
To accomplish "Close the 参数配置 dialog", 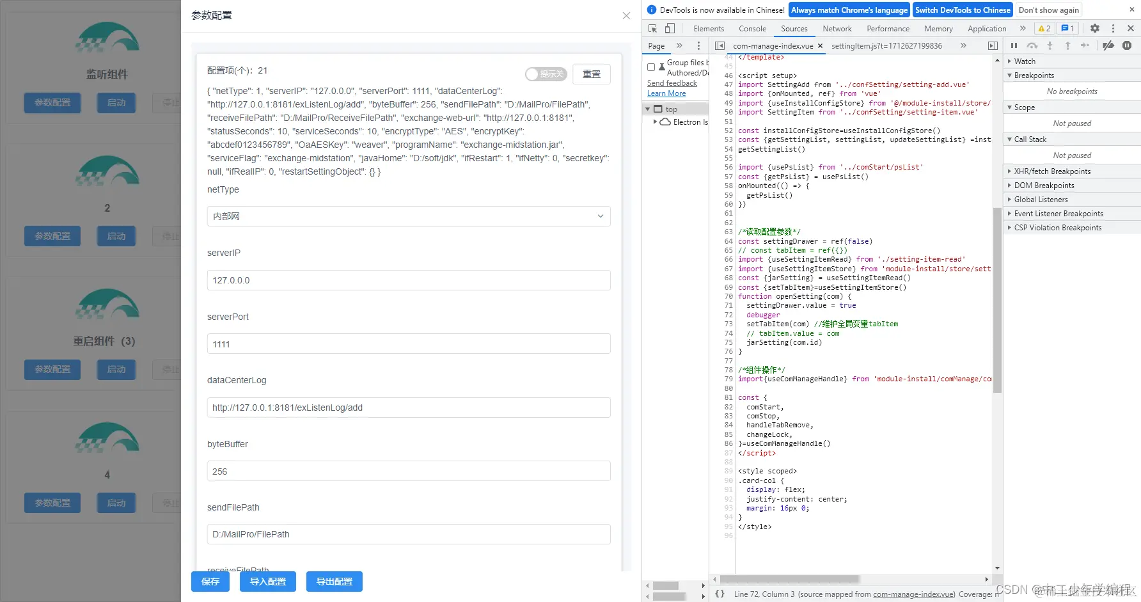I will coord(626,16).
